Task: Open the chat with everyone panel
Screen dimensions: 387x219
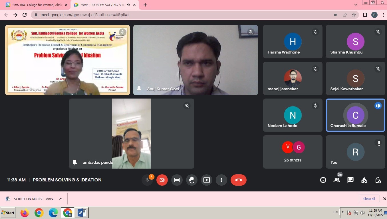Action: (350, 180)
